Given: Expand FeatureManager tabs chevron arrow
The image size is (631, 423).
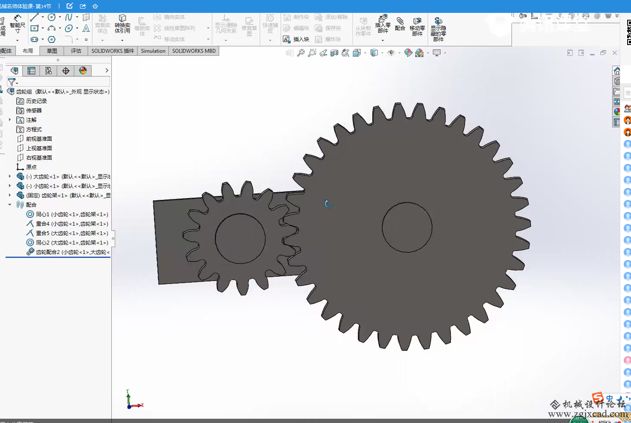Looking at the screenshot, I should point(107,71).
